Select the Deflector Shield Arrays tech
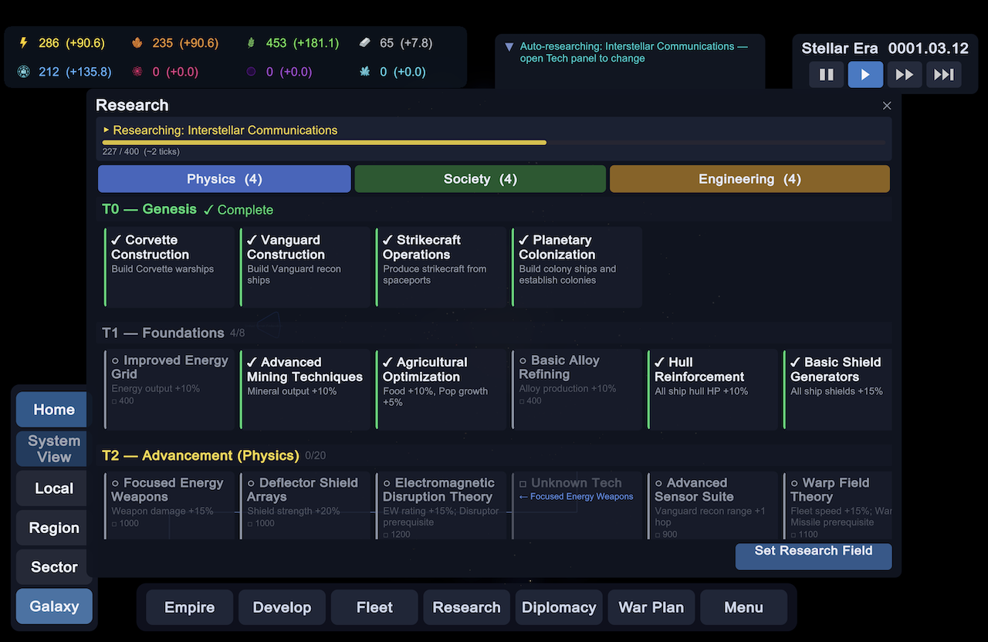This screenshot has width=988, height=642. click(306, 505)
